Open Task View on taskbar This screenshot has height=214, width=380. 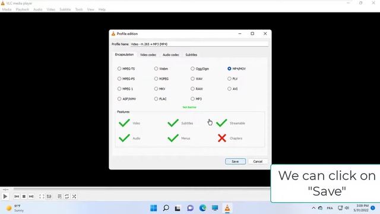178,208
